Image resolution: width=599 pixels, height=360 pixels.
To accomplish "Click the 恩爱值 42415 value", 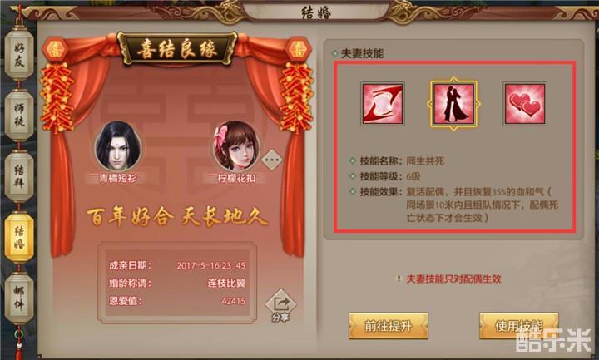I will tap(234, 301).
